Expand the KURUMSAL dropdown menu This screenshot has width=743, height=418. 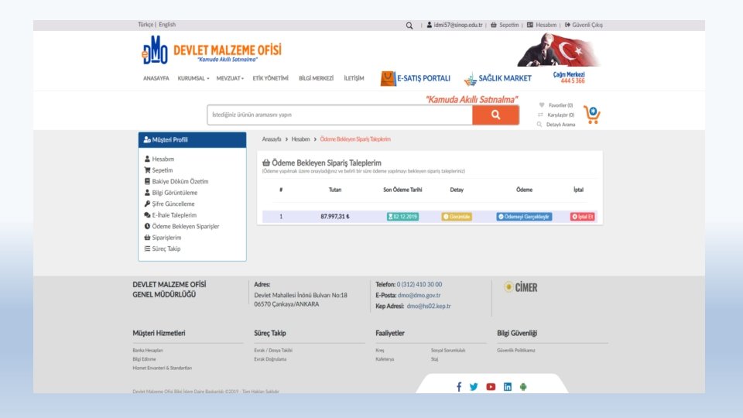[193, 78]
